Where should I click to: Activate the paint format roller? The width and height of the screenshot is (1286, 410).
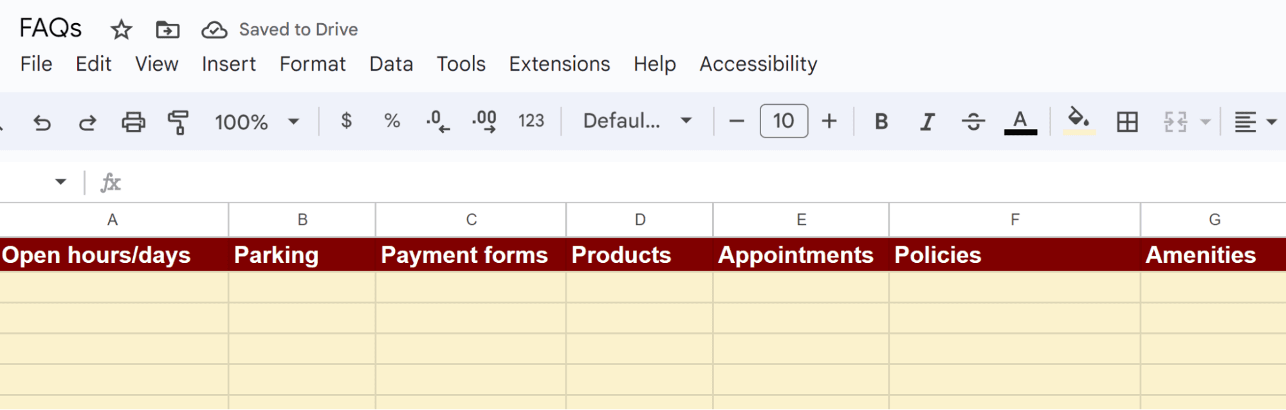178,121
